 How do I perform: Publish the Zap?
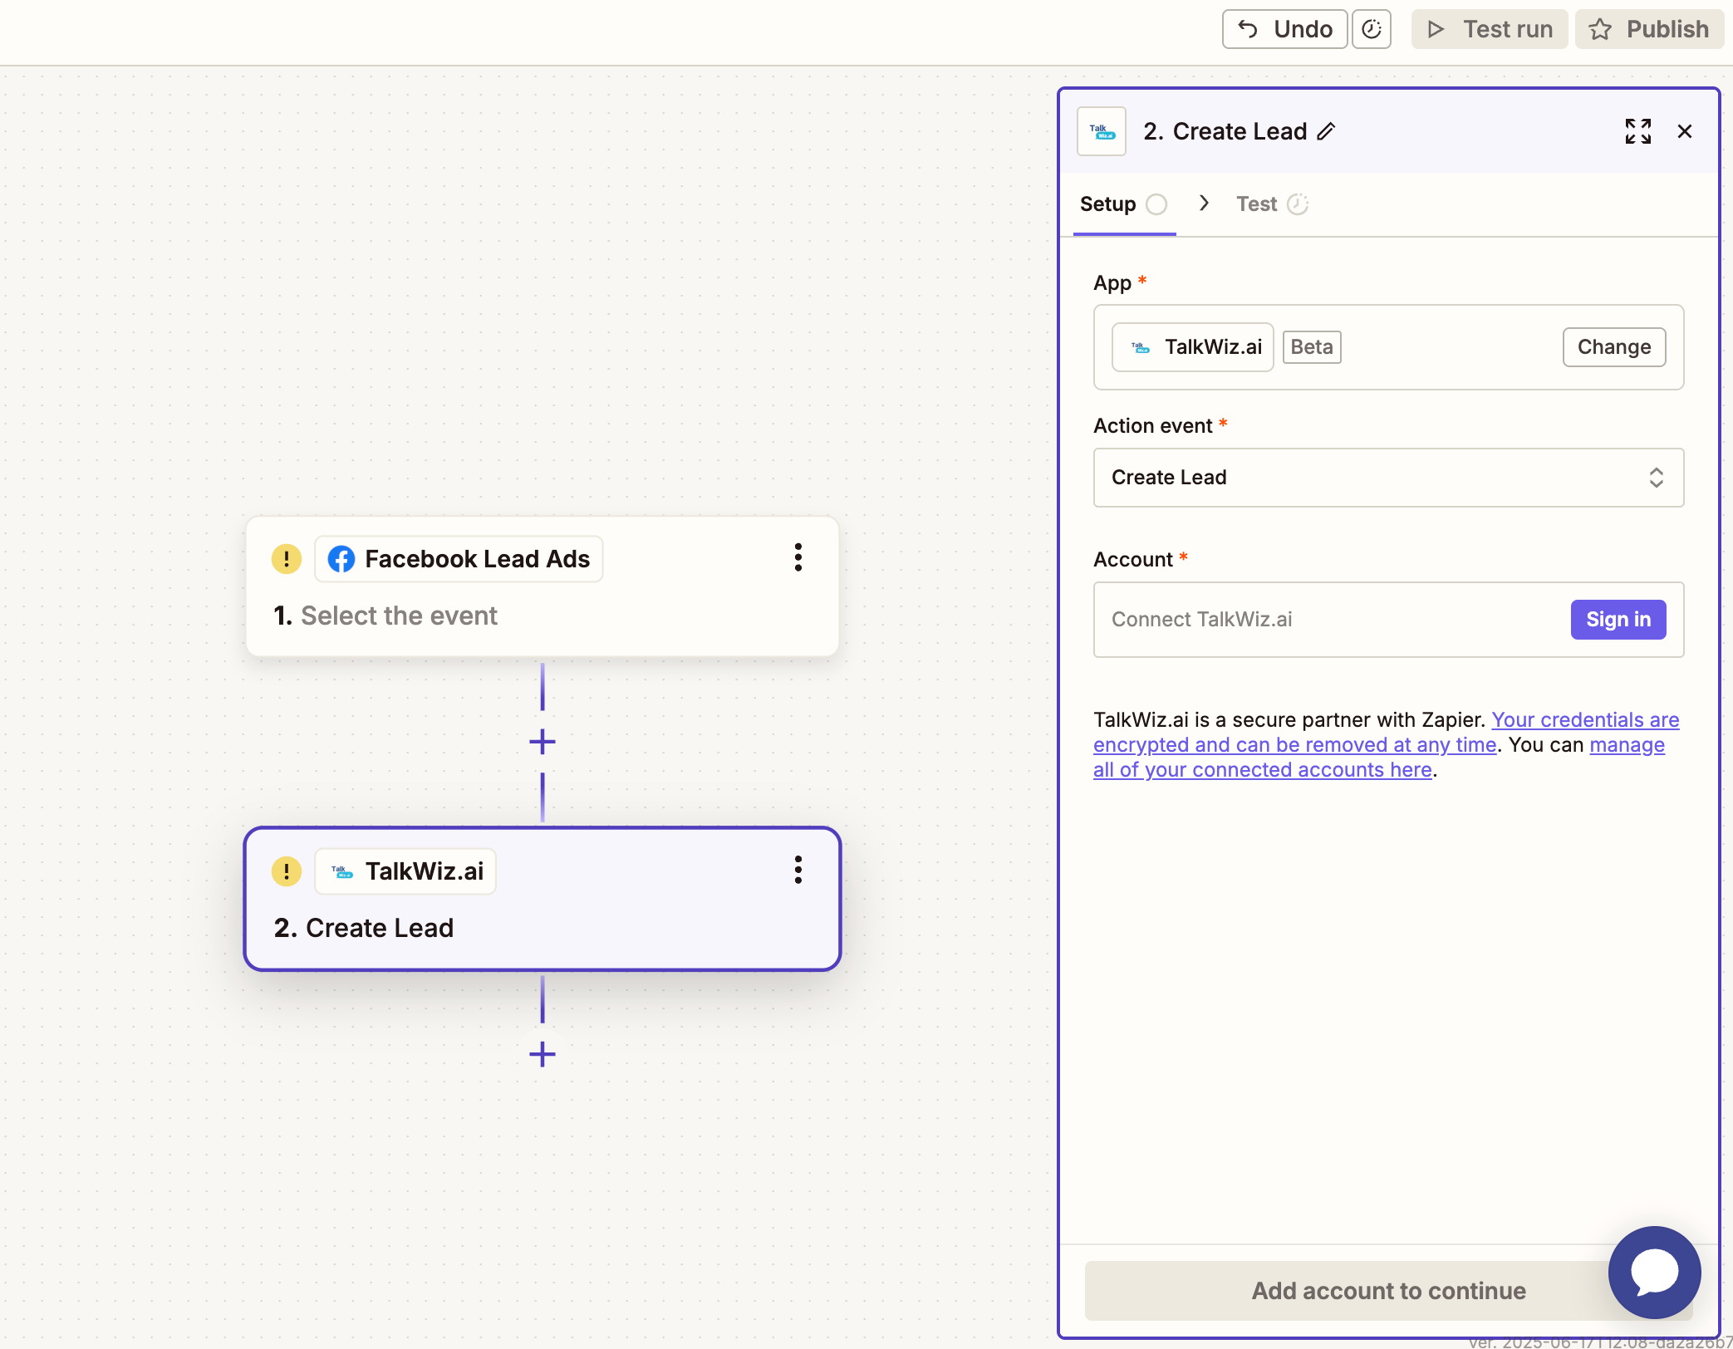tap(1649, 29)
